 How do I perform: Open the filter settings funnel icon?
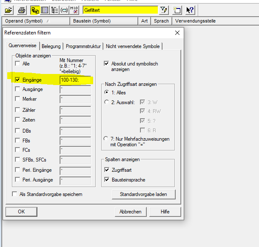[x=164, y=10]
